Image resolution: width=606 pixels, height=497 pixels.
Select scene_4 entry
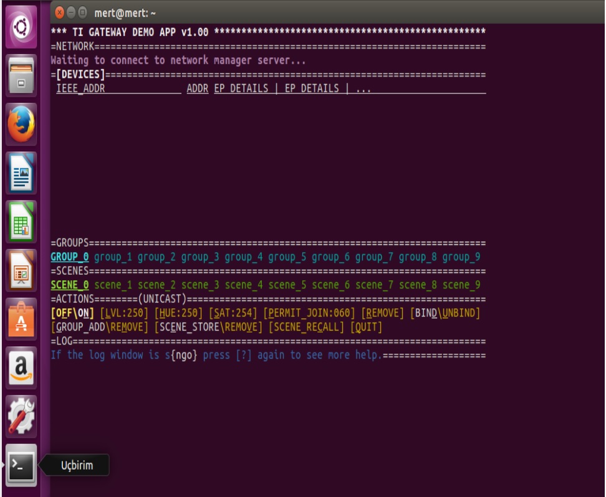244,285
